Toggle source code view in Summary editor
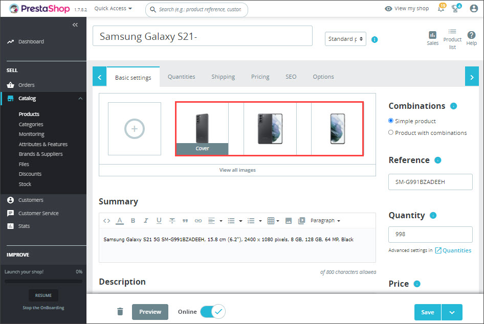This screenshot has height=324, width=484. coord(107,221)
